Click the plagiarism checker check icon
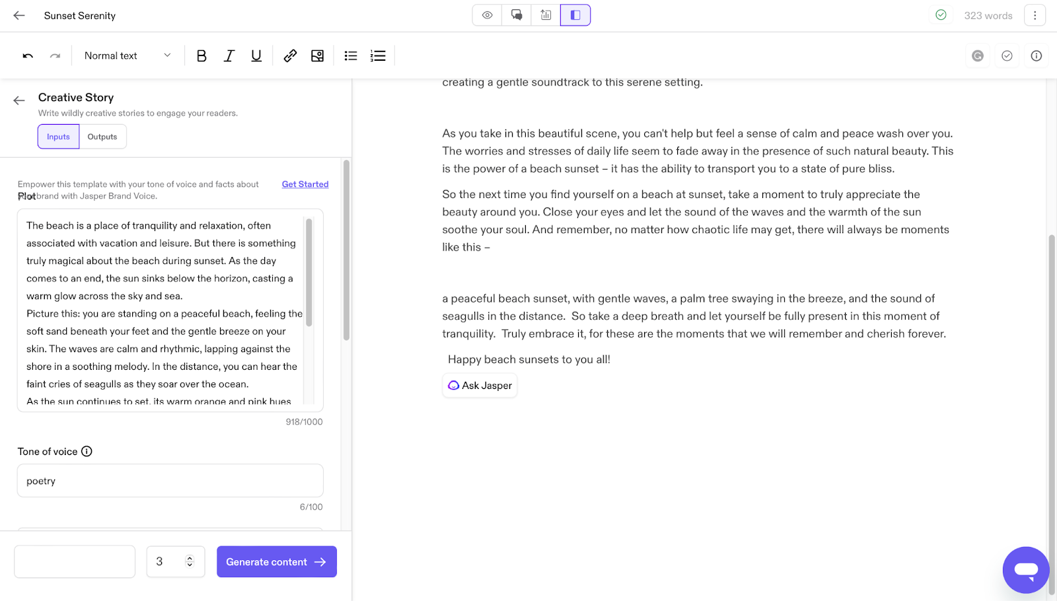 click(1007, 56)
